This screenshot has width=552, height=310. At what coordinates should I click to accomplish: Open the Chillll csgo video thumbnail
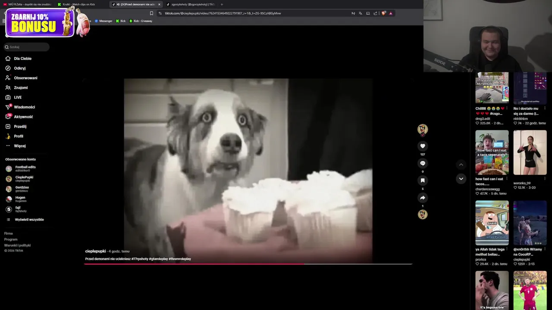[x=492, y=88]
